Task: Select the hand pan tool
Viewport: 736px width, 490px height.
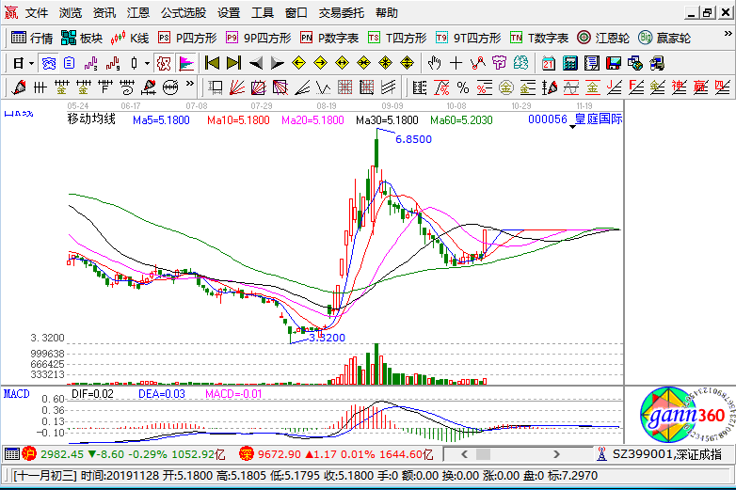Action: tap(434, 63)
